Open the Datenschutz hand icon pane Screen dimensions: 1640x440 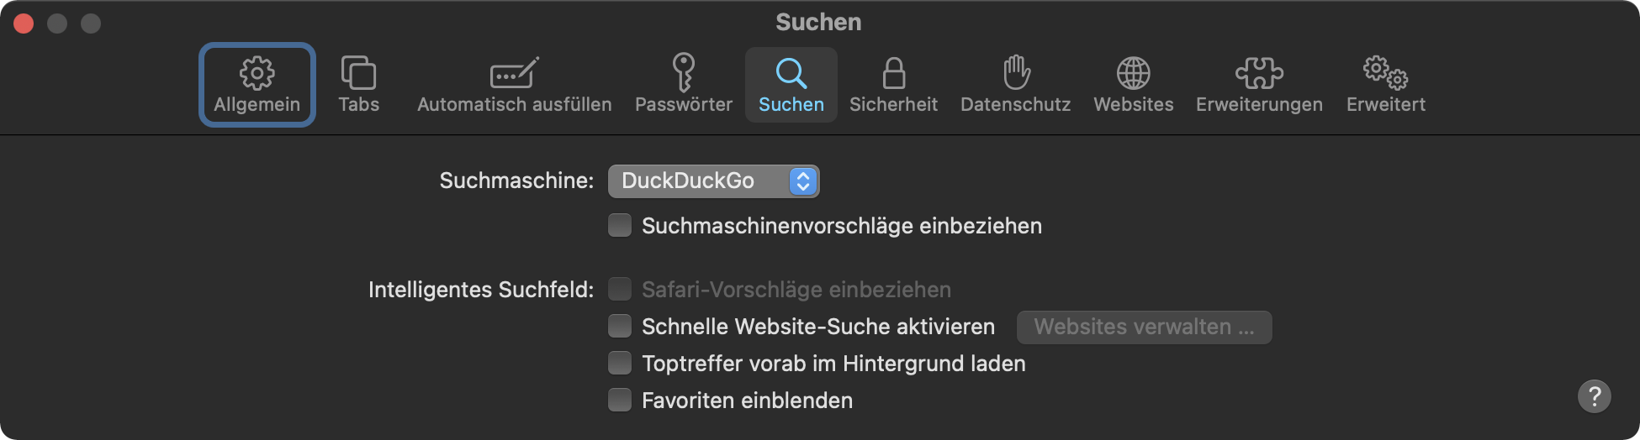1016,73
